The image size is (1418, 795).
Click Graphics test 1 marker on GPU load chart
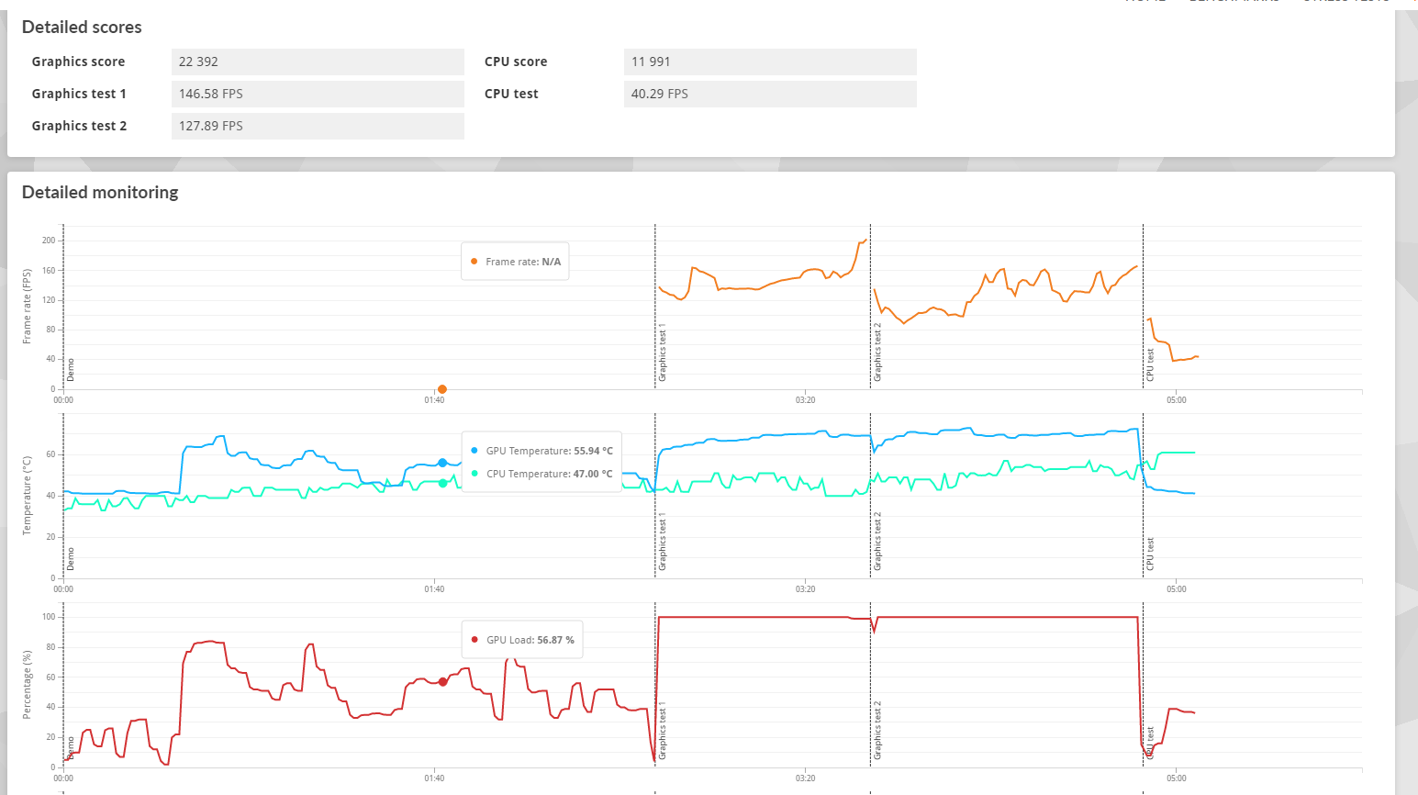pos(663,731)
